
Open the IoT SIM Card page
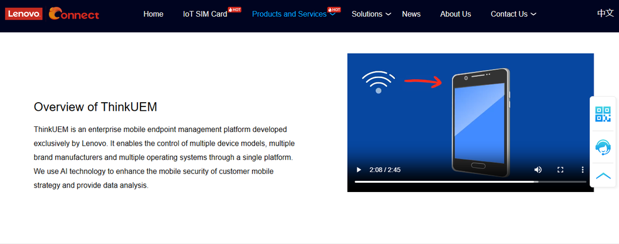click(x=205, y=14)
